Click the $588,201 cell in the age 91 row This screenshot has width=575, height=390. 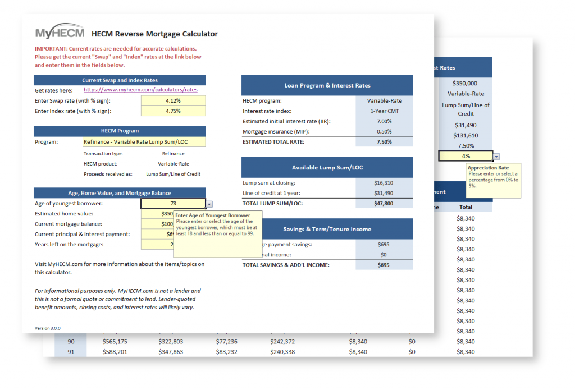(115, 352)
